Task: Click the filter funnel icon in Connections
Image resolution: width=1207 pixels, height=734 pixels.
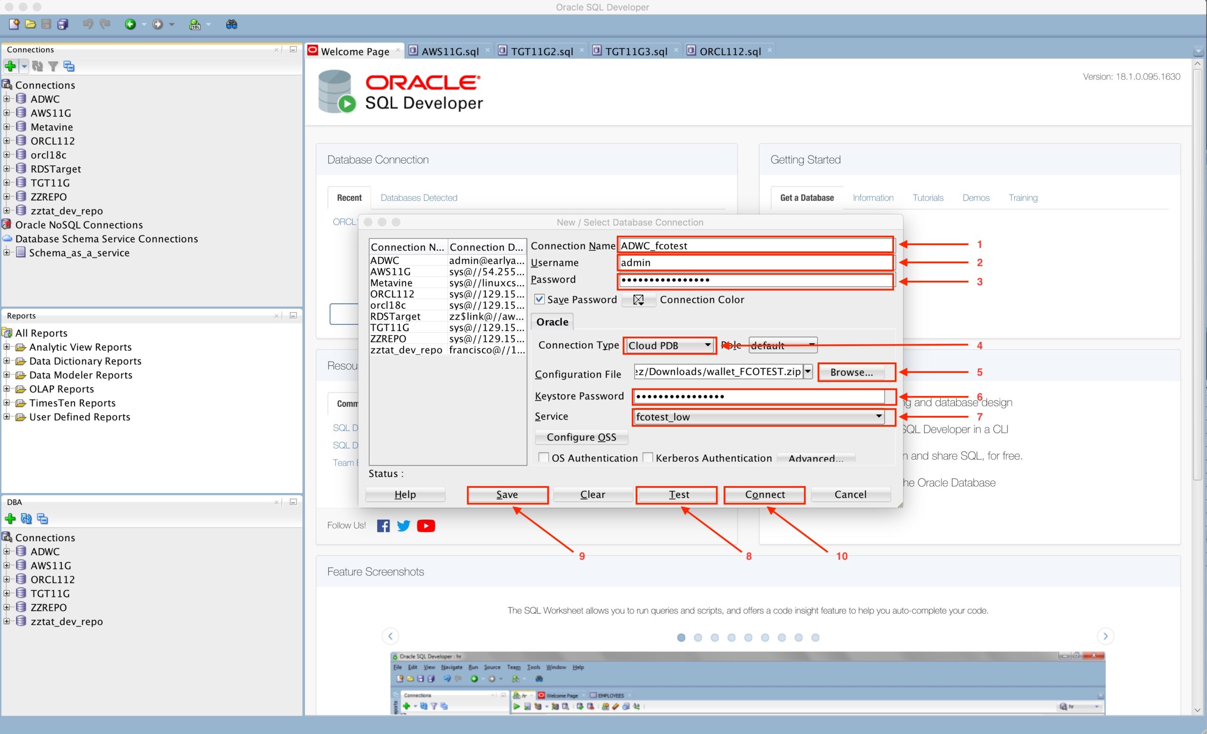Action: click(x=53, y=66)
